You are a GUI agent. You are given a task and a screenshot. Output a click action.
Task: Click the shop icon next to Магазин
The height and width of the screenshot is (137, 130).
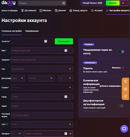click(x=41, y=11)
